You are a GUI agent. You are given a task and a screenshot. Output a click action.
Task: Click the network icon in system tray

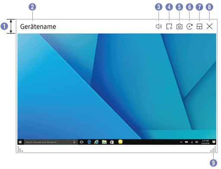point(192,142)
